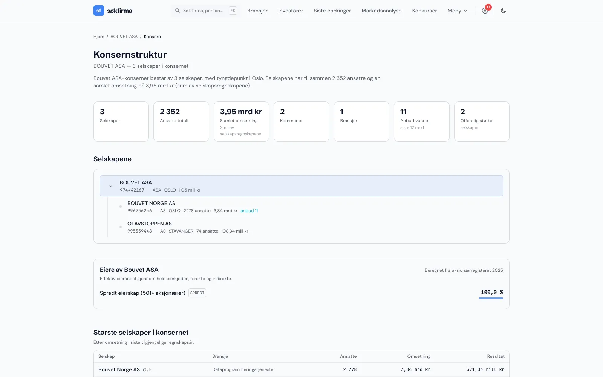Click the 1 Bransjer stat card

[x=361, y=121]
